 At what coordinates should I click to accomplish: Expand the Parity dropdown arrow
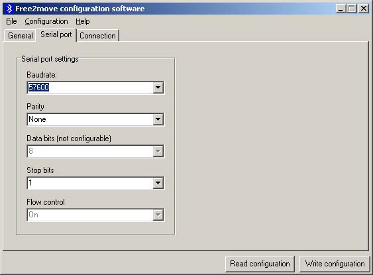[x=158, y=119]
